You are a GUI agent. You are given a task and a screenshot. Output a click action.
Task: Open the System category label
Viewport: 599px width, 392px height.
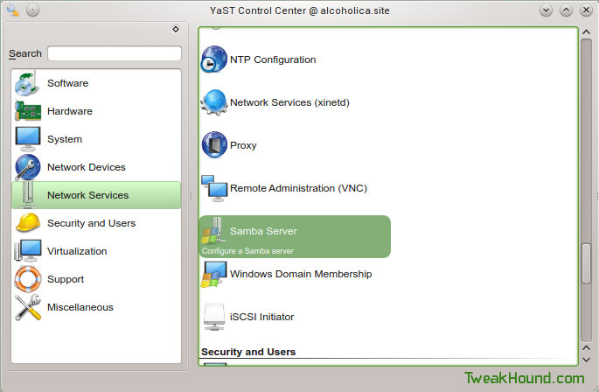coord(65,139)
